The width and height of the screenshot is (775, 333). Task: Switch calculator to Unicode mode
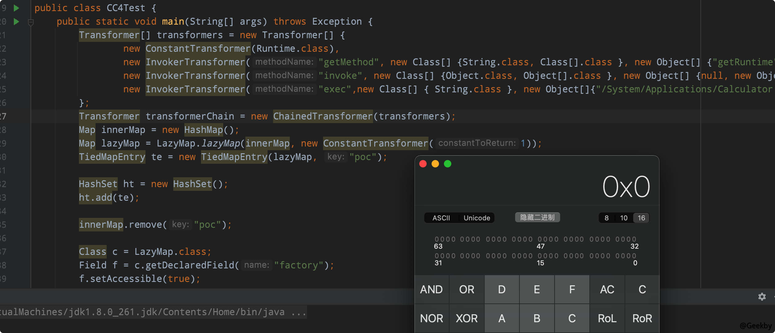477,218
